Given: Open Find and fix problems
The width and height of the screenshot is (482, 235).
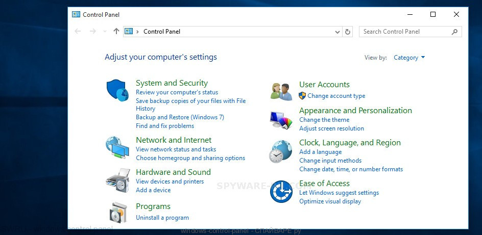Looking at the screenshot, I should (x=165, y=126).
